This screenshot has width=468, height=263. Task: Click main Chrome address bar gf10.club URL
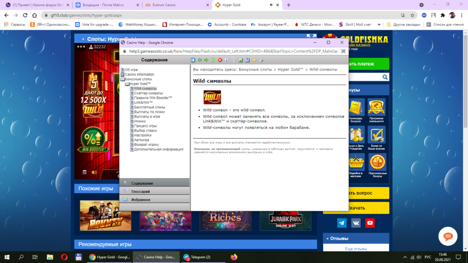click(x=86, y=15)
